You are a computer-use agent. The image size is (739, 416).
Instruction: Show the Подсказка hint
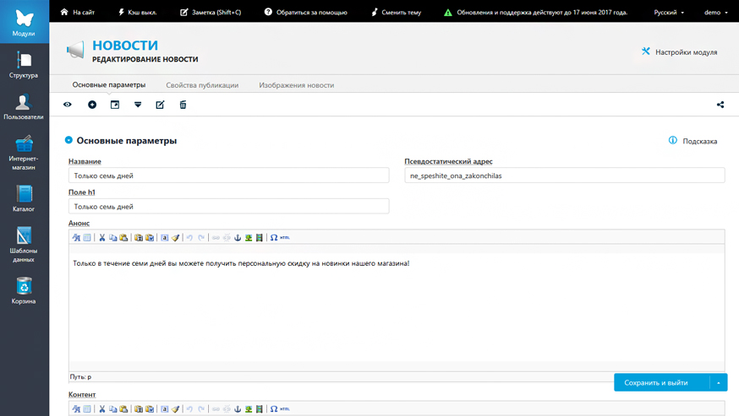tap(692, 141)
